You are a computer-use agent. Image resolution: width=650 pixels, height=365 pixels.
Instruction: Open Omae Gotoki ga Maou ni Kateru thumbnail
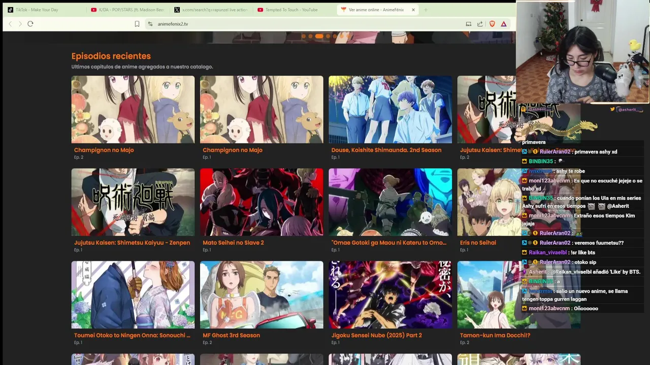point(390,202)
